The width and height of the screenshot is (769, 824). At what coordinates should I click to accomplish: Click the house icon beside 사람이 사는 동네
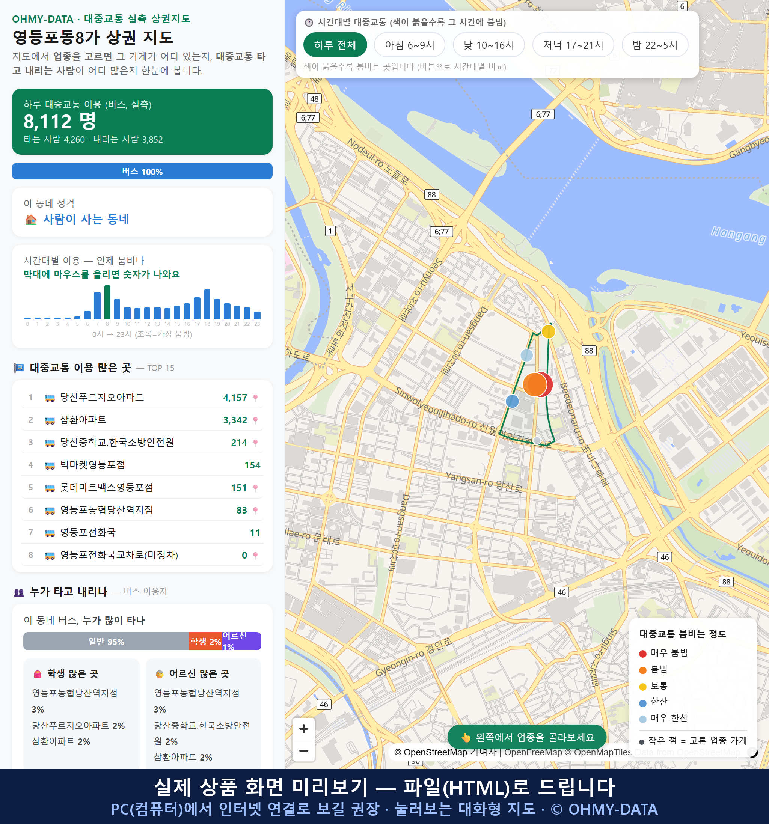(x=31, y=220)
